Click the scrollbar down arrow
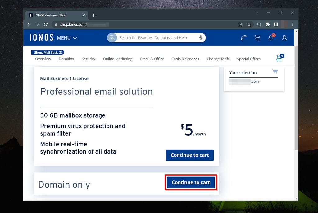 tap(296, 198)
